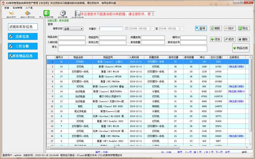Screen dimensions: 255x159
Task: Sort by the 出库情况 column header
Action: pos(236,57)
